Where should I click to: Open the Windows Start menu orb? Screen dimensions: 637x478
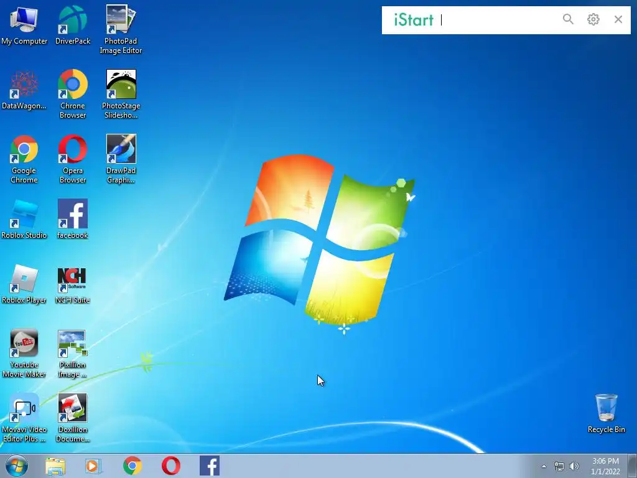[x=17, y=466]
